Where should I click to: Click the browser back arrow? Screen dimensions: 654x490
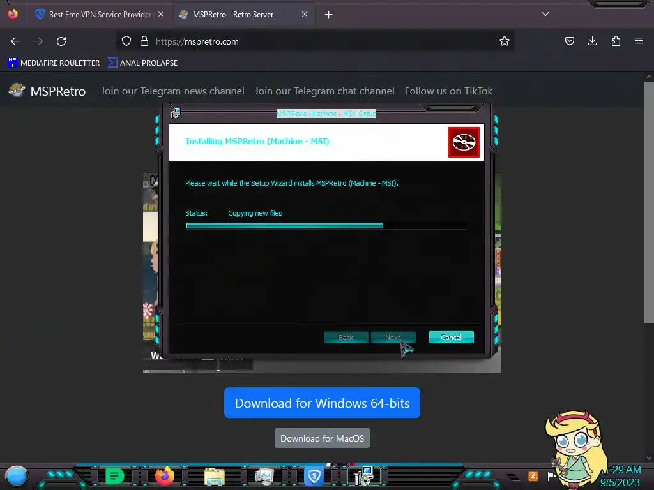tap(15, 41)
